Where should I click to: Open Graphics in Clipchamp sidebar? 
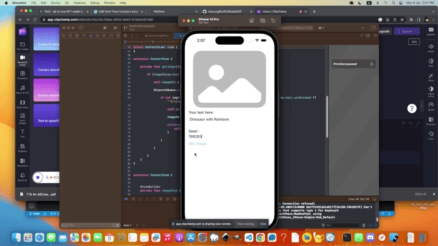tap(23, 148)
